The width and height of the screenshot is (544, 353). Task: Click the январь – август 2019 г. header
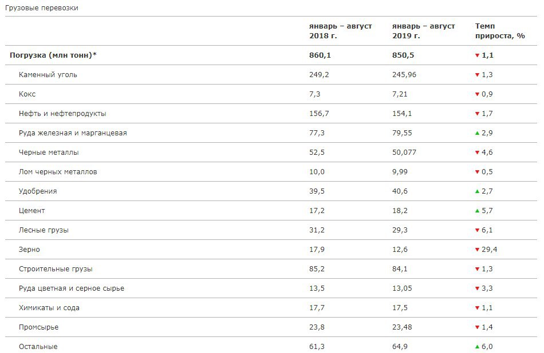point(423,31)
